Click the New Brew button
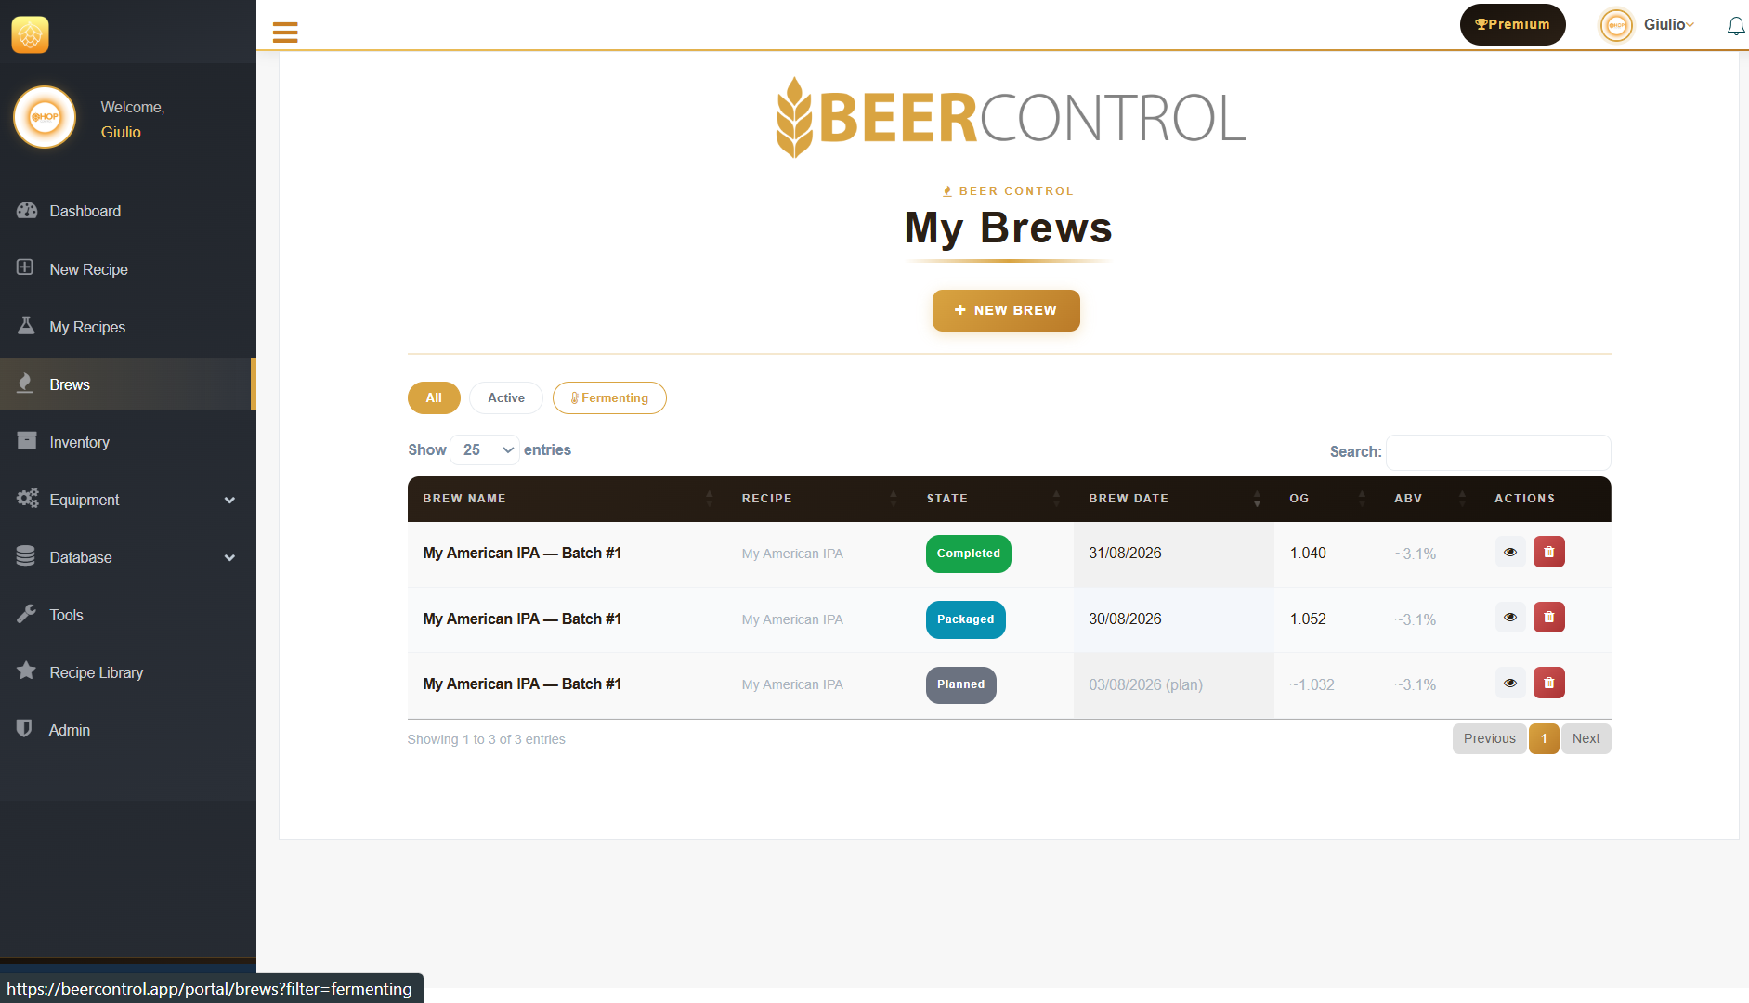1749x1003 pixels. [1006, 310]
